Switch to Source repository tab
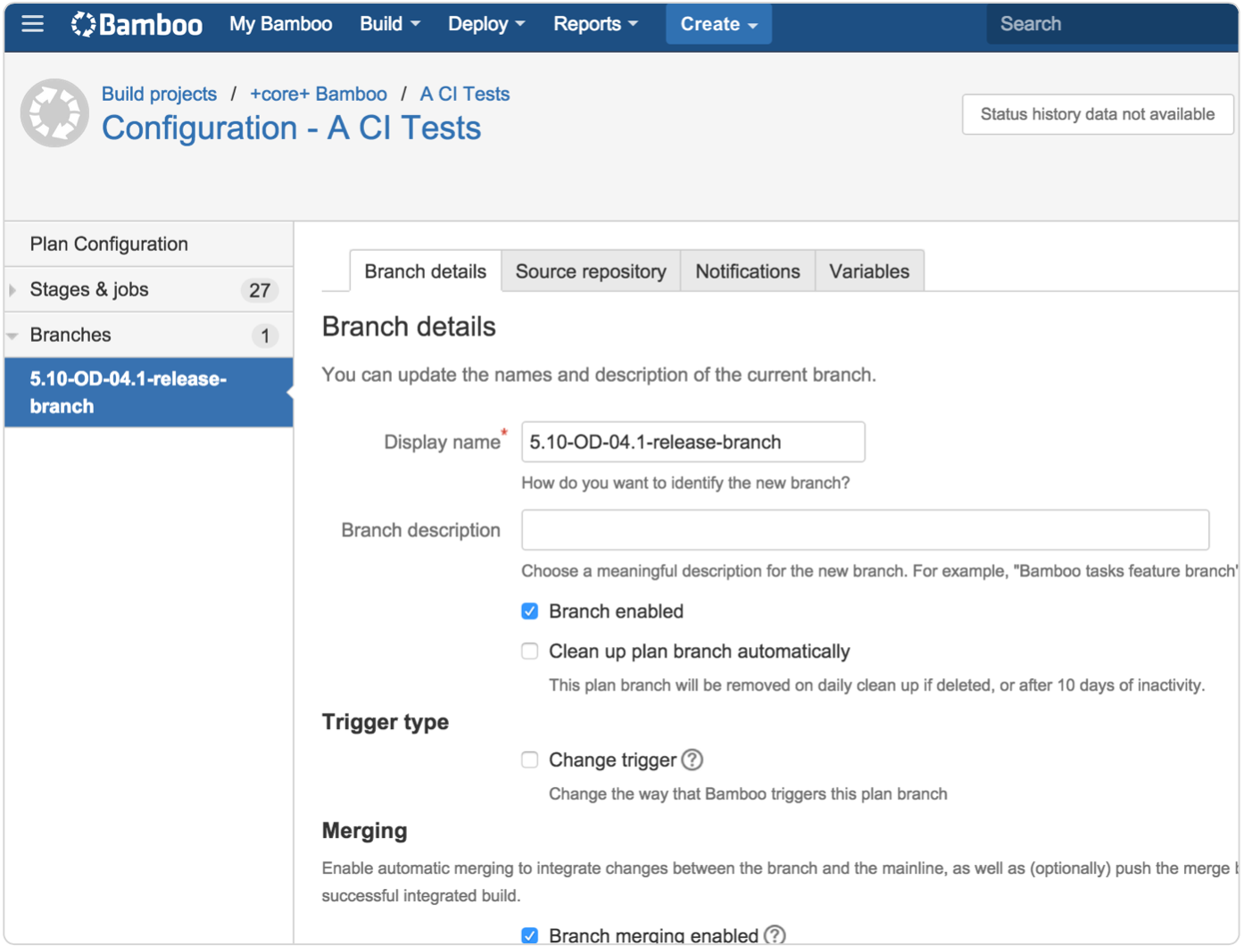 591,271
